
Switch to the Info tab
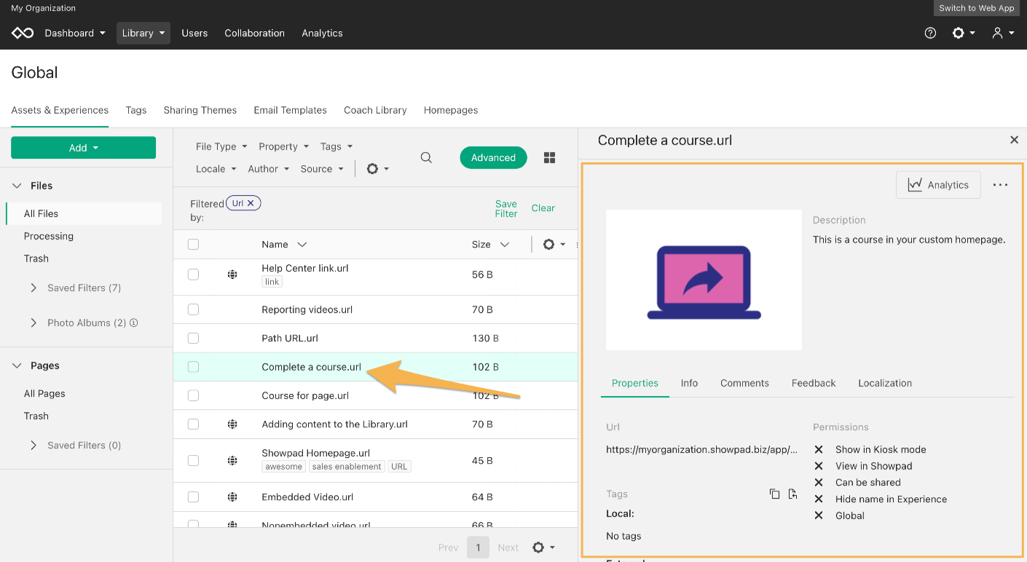(689, 383)
